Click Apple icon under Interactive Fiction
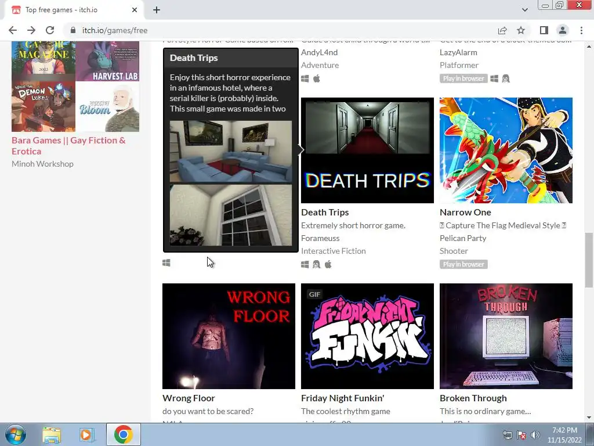The height and width of the screenshot is (446, 594). point(328,264)
